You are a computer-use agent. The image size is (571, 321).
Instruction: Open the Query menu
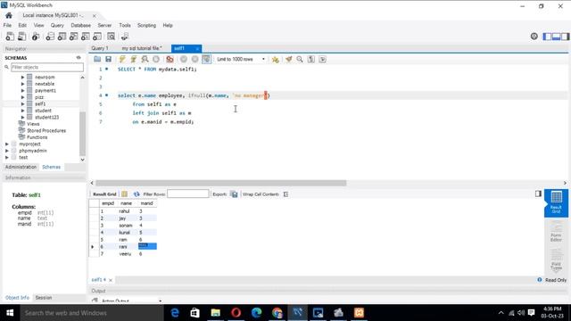coord(57,25)
